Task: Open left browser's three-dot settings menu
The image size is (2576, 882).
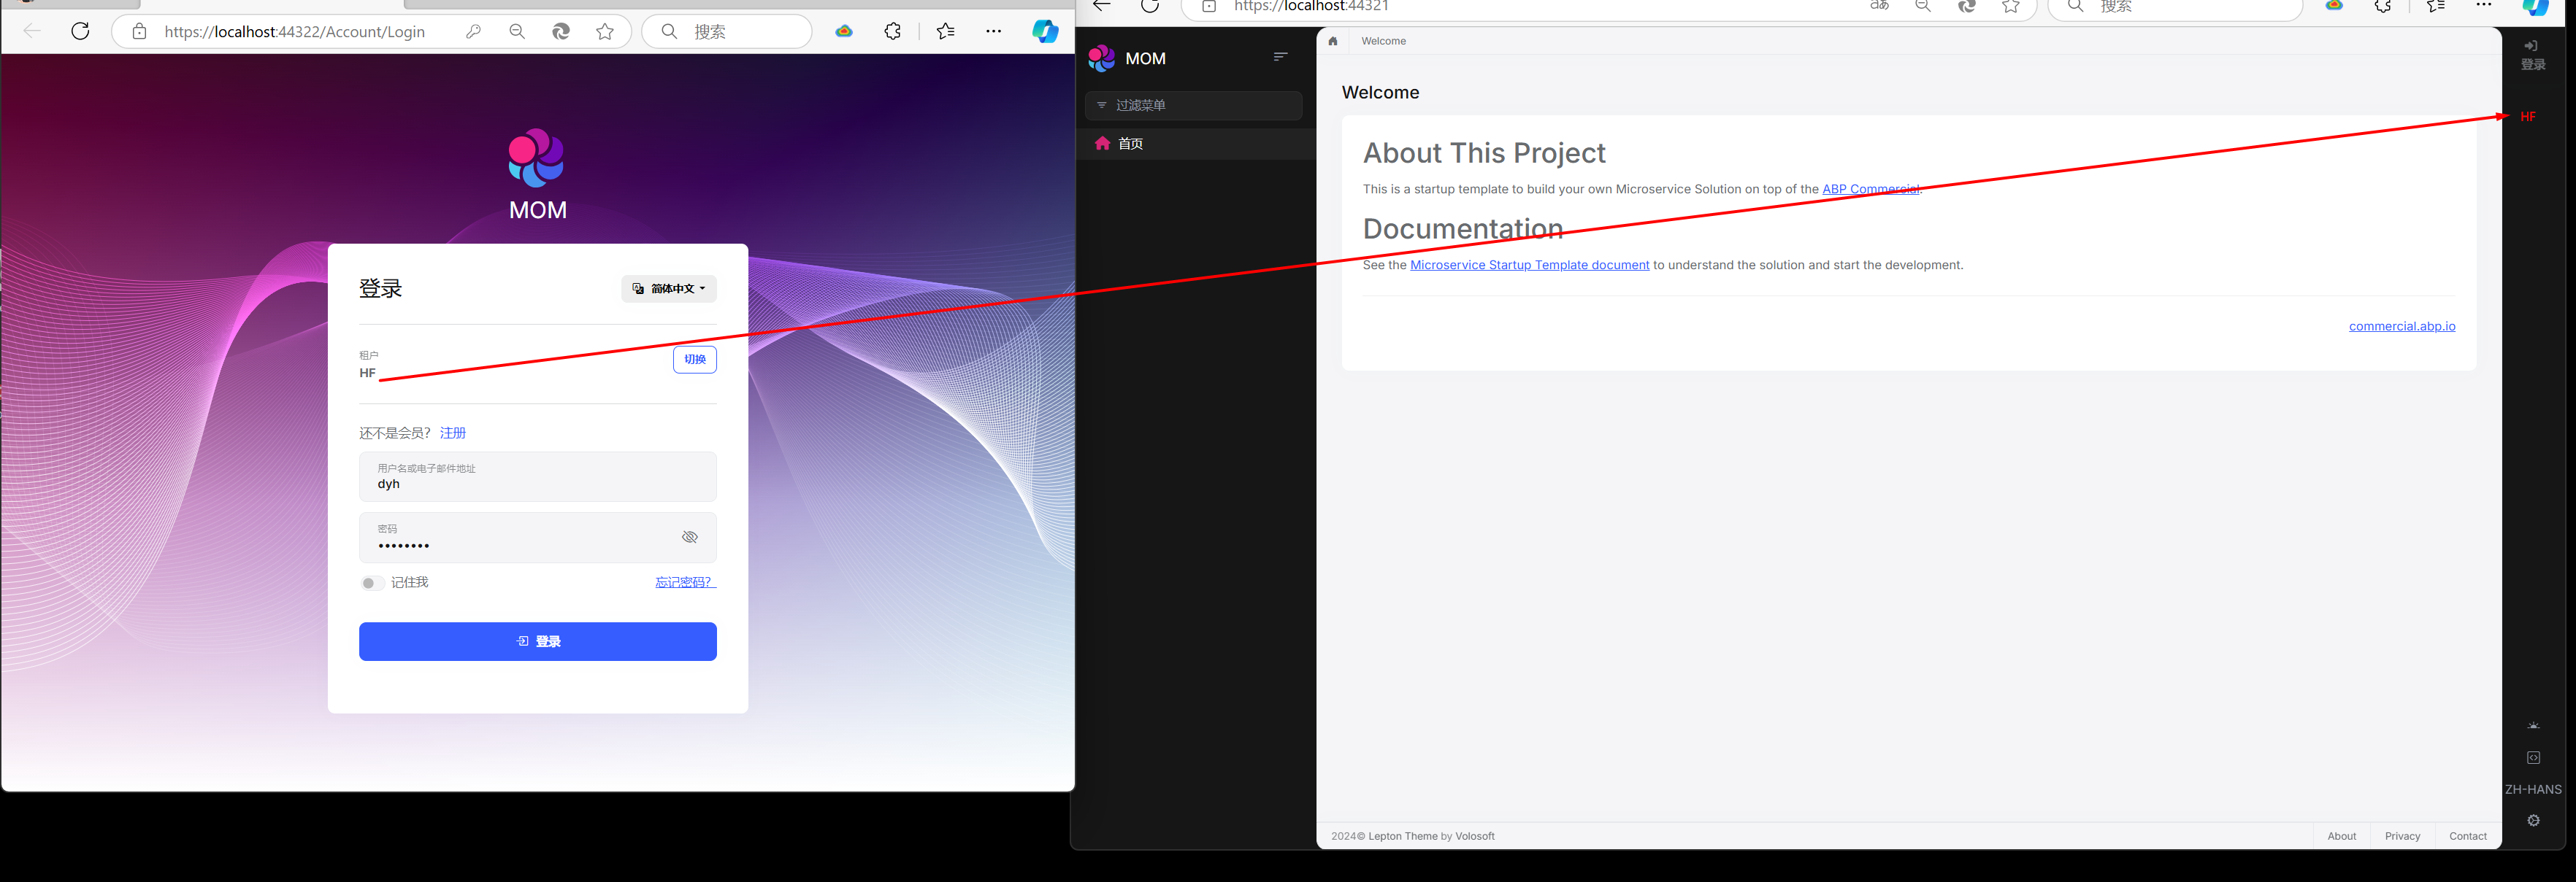Action: click(x=993, y=32)
